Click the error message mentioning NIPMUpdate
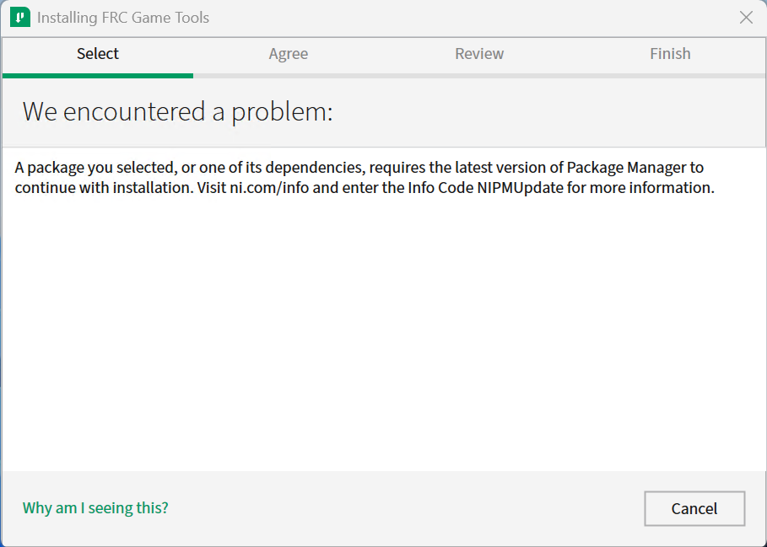The height and width of the screenshot is (547, 767). point(365,177)
